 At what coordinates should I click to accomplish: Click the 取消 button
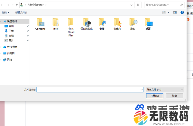pyautogui.click(x=175, y=96)
